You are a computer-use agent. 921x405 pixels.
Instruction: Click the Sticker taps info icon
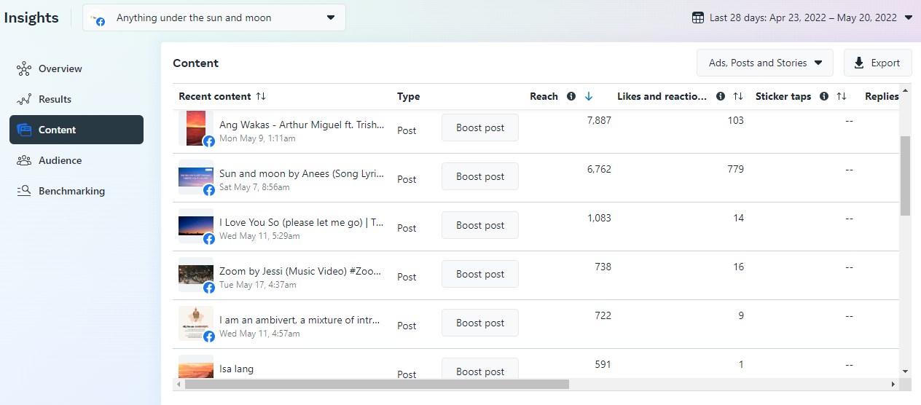(824, 96)
